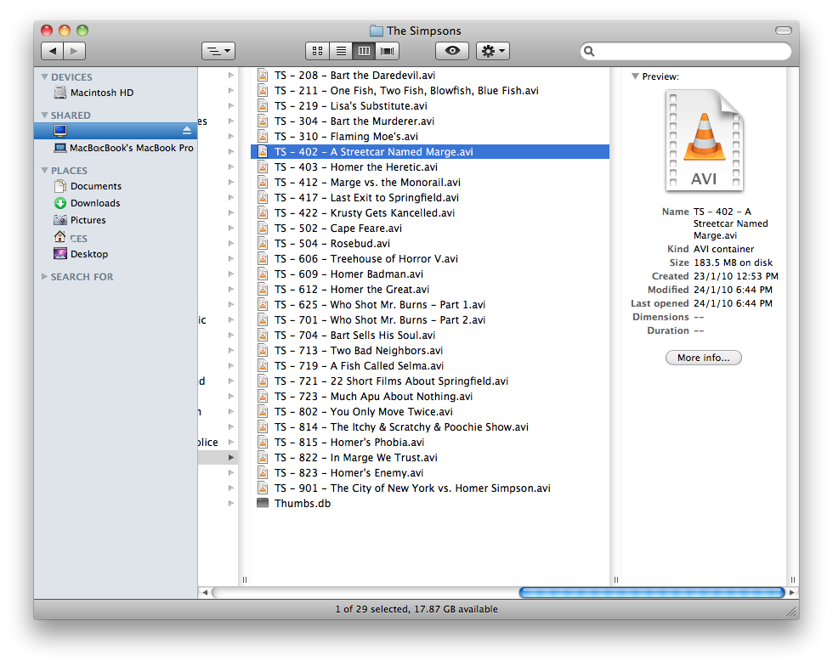Click the Marge vs. the Monorail file icon

[x=263, y=182]
